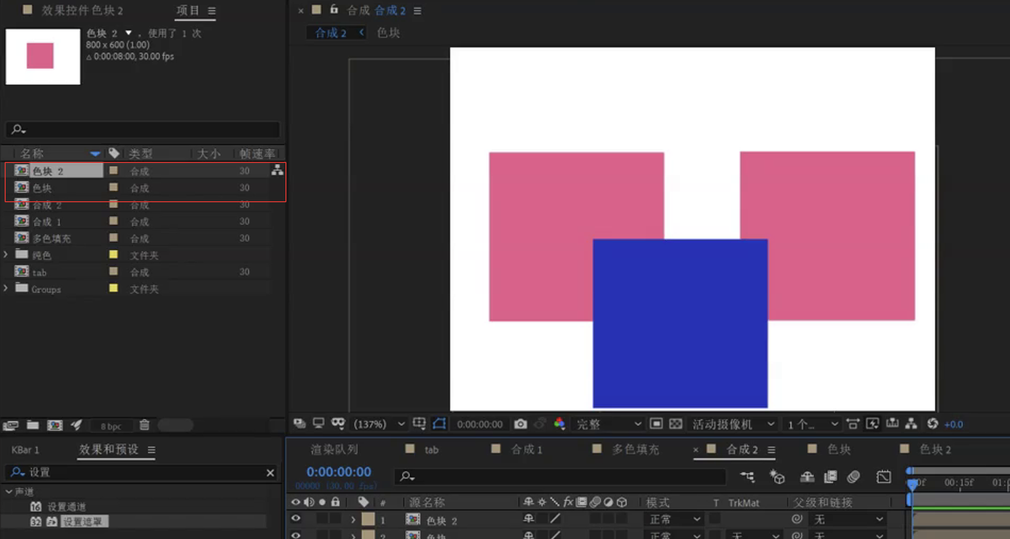The width and height of the screenshot is (1010, 539).
Task: Toggle mask and shape path visibility
Action: point(338,424)
